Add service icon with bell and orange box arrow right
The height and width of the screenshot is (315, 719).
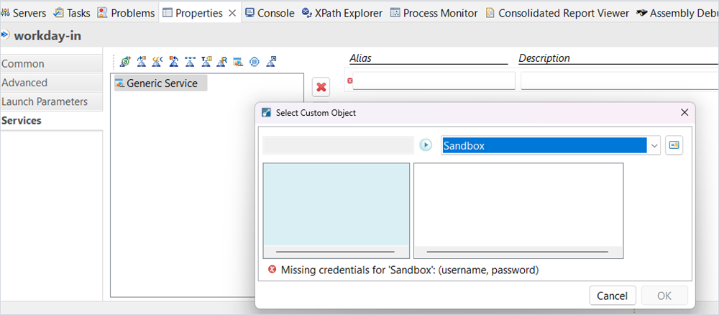[142, 61]
